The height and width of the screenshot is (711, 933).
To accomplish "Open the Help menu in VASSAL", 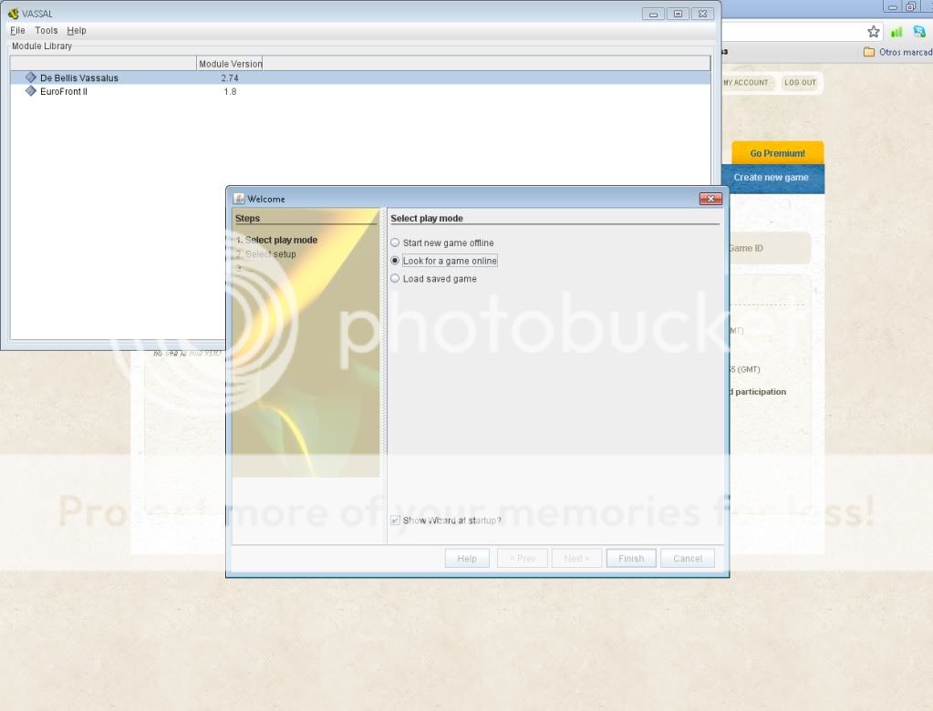I will click(77, 30).
